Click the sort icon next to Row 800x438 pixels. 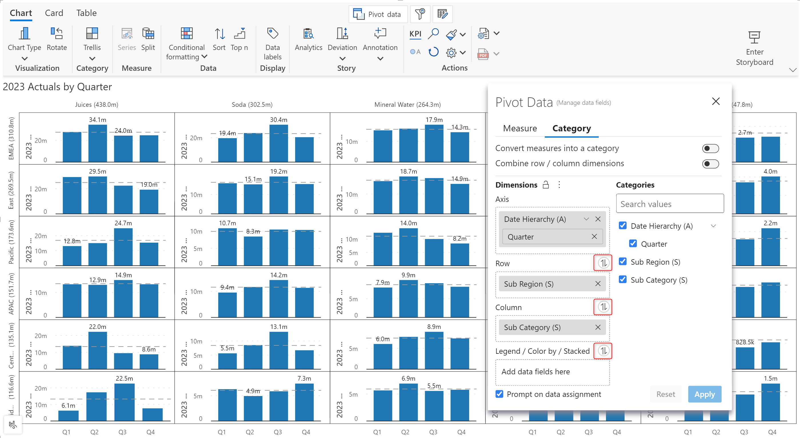pos(603,263)
